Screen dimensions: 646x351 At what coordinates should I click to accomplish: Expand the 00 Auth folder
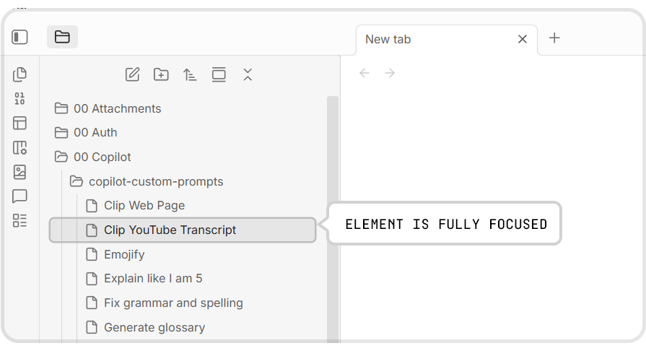pos(95,133)
